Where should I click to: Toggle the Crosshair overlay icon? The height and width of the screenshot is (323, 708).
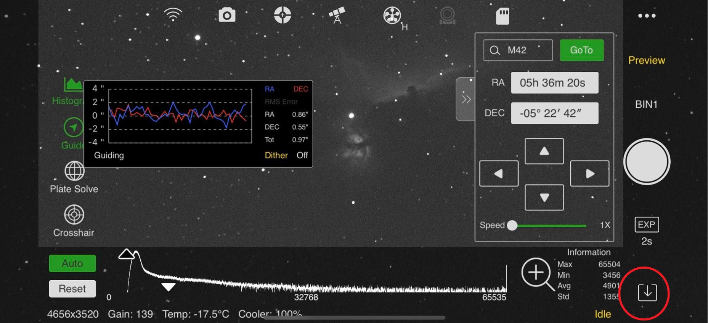(x=74, y=215)
